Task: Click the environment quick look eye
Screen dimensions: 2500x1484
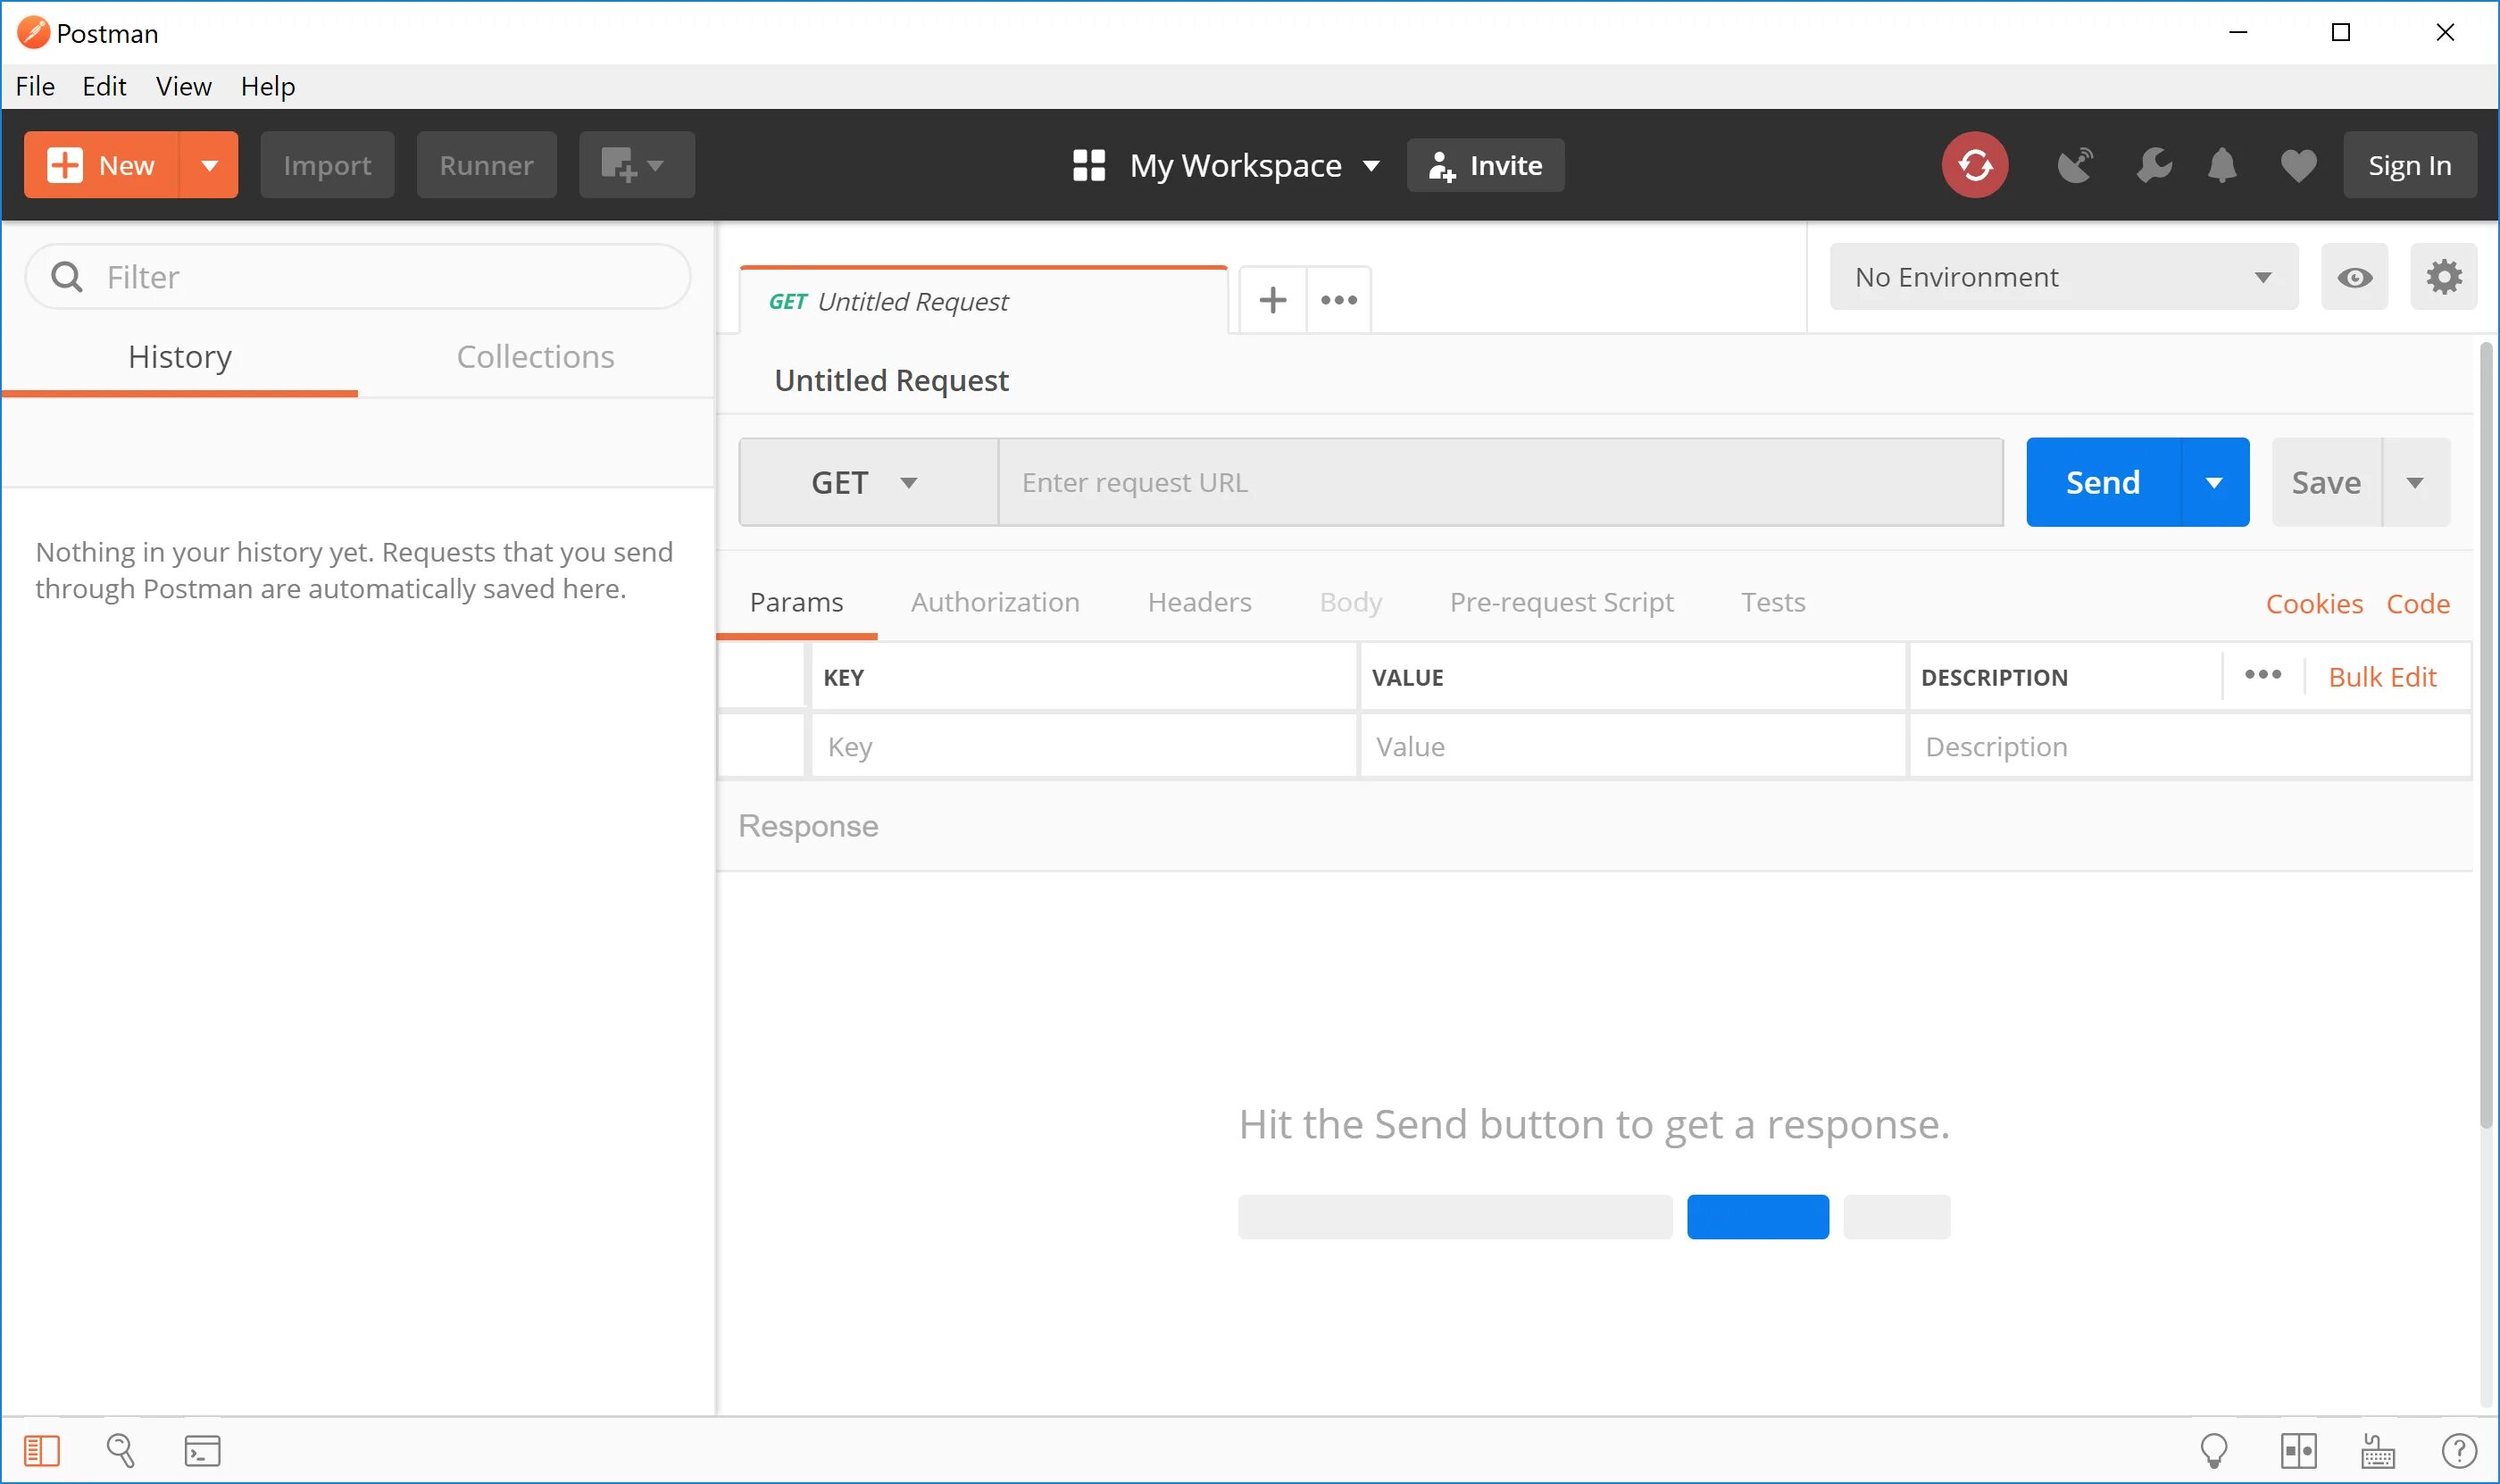Action: click(2354, 277)
